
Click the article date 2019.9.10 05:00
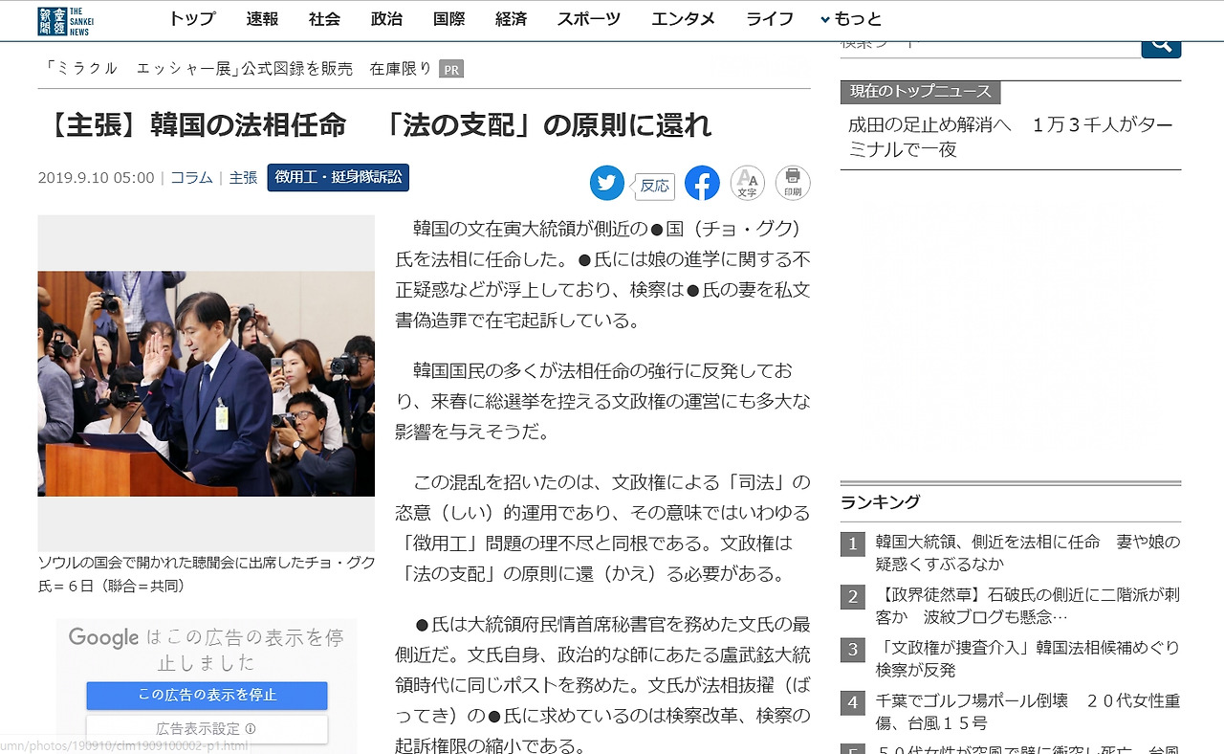96,178
